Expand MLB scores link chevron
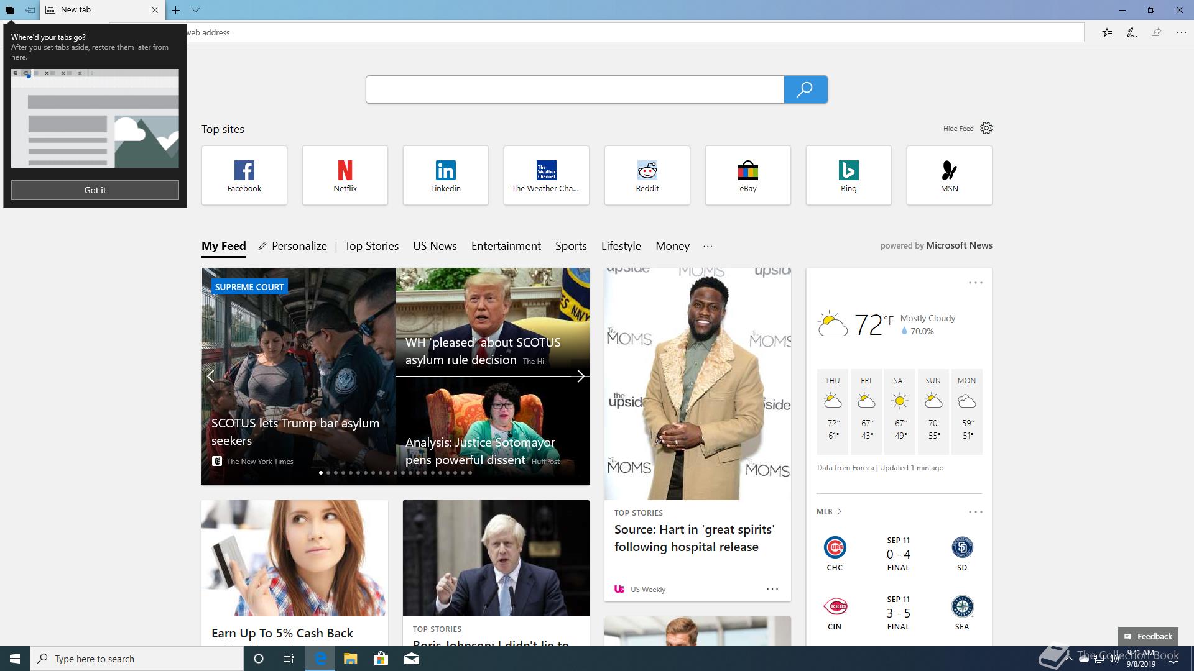Screen dimensions: 1194x671 pyautogui.click(x=829, y=512)
